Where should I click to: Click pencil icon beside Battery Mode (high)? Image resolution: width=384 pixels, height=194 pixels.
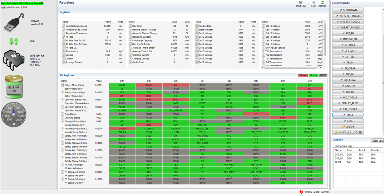[x=62, y=85]
